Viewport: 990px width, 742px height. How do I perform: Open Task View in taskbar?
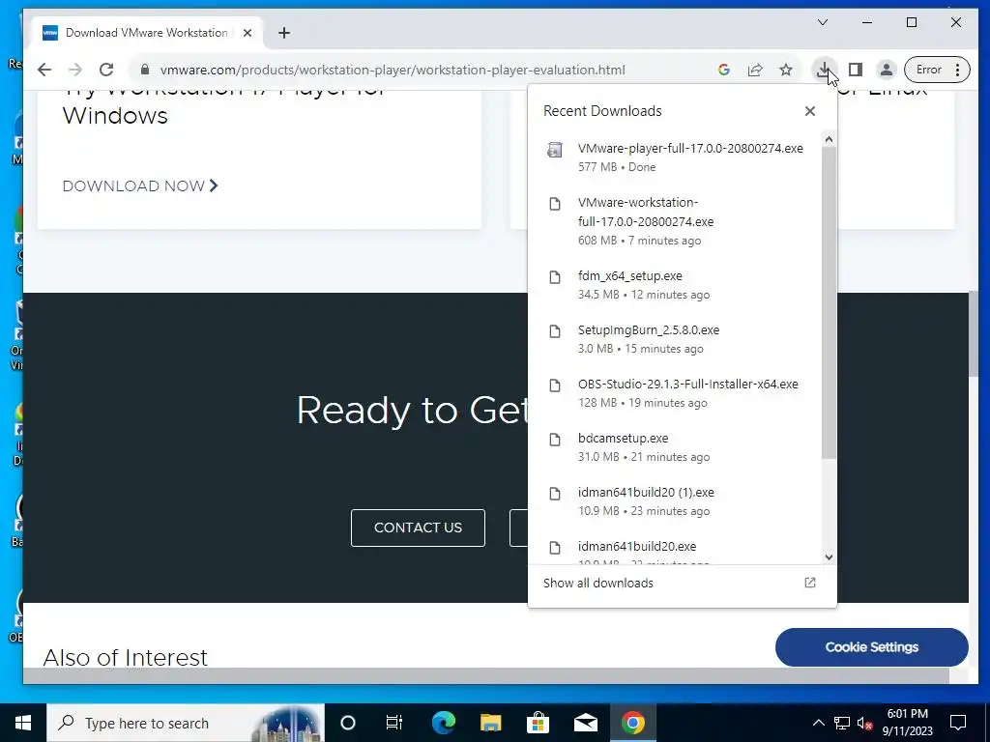(x=394, y=723)
